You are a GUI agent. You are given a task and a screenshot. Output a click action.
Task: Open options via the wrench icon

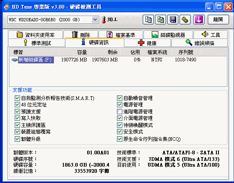[x=185, y=20]
